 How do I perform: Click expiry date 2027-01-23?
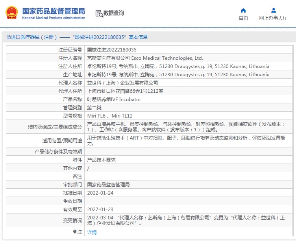pos(100,210)
